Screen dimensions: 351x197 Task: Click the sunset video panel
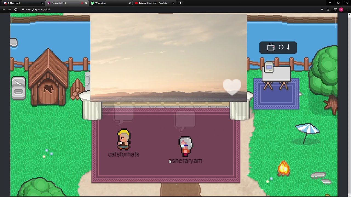(x=168, y=57)
